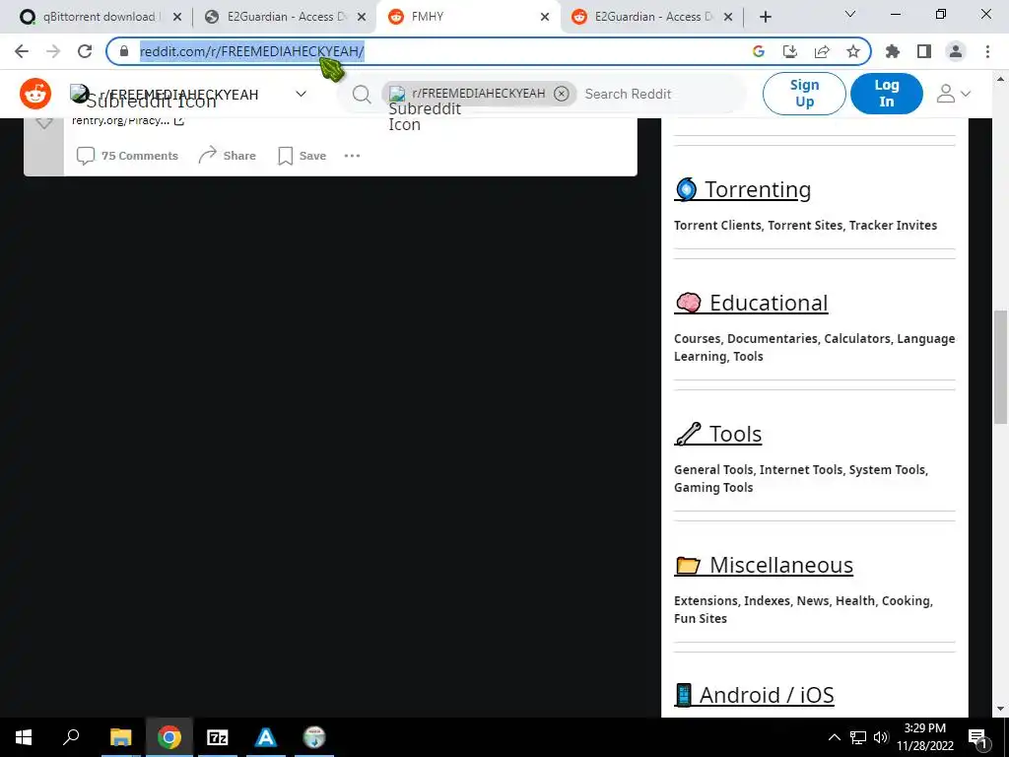Image resolution: width=1009 pixels, height=757 pixels.
Task: Remove the r/FREEMEDIAHECKYEAH search filter
Action: point(561,94)
